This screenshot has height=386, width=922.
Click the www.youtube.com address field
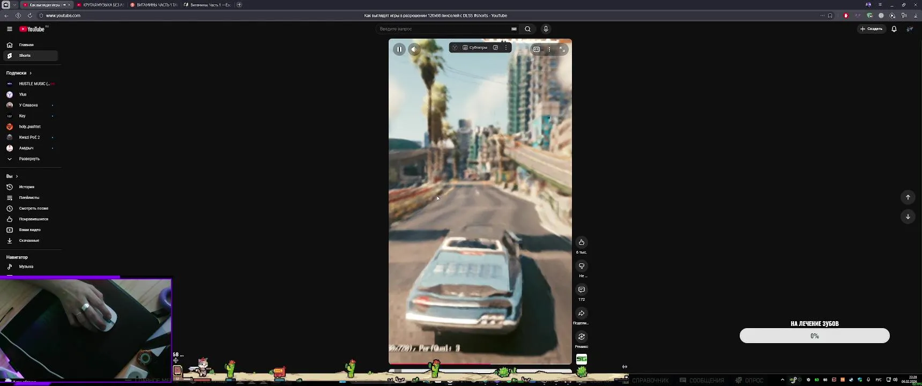click(x=63, y=16)
